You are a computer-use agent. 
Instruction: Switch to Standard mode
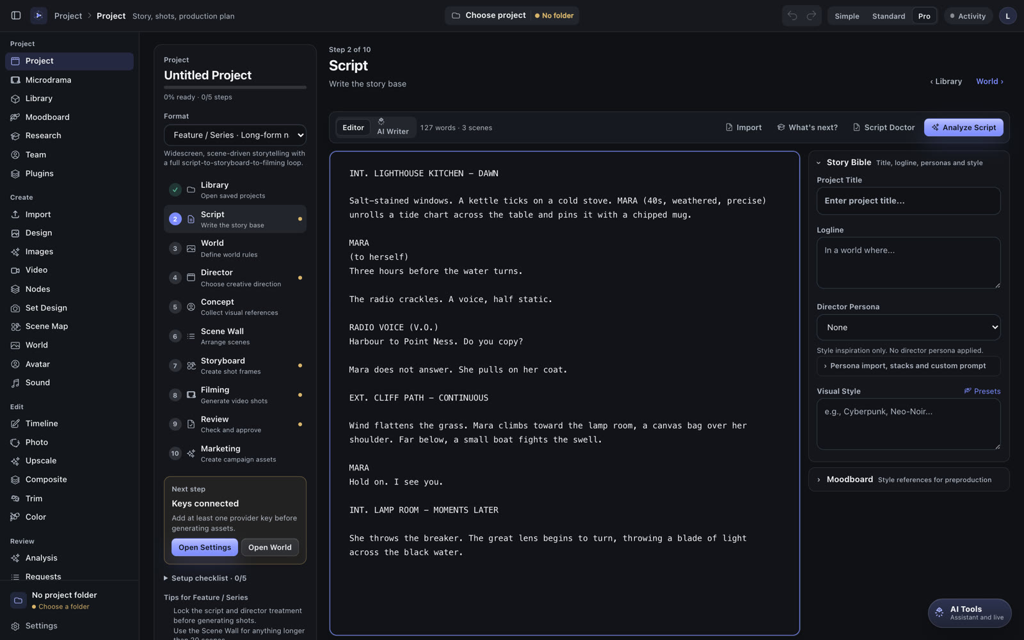pyautogui.click(x=888, y=16)
